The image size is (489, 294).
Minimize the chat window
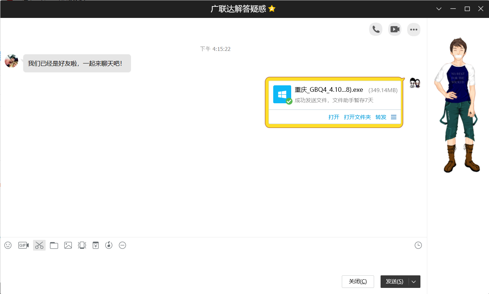(x=453, y=9)
